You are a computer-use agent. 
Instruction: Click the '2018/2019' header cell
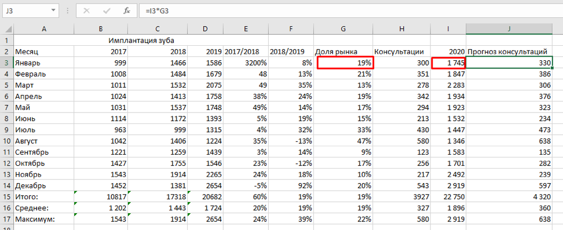click(x=291, y=52)
